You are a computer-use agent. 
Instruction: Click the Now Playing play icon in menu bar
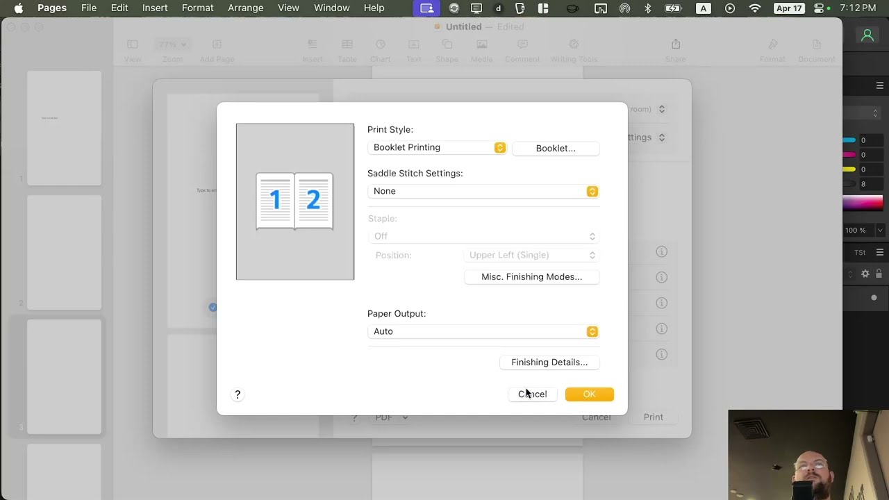coord(730,8)
